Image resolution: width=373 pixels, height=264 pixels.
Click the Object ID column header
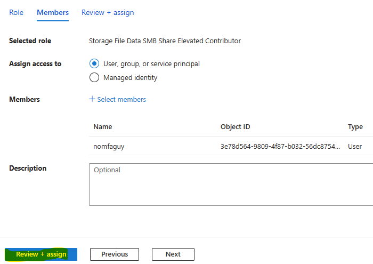click(236, 126)
